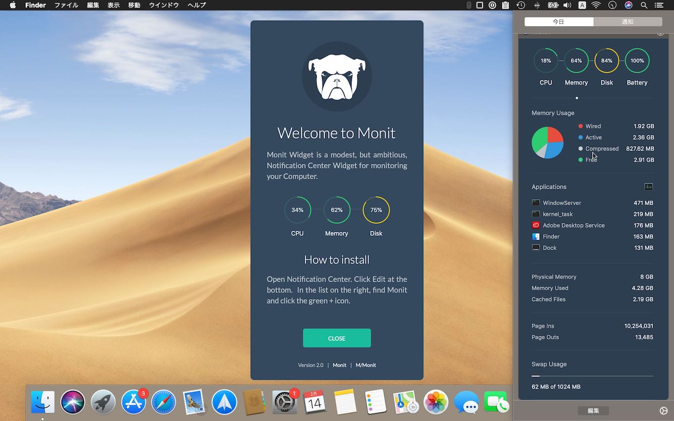This screenshot has width=674, height=421.
Task: Click 1Password icon in menu bar
Action: (x=492, y=5)
